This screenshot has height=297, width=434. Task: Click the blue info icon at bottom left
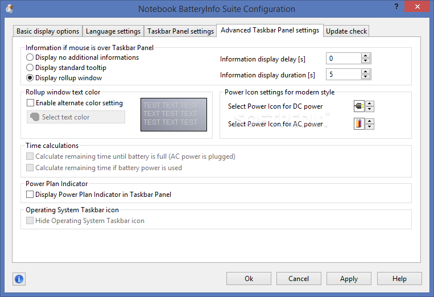click(19, 279)
